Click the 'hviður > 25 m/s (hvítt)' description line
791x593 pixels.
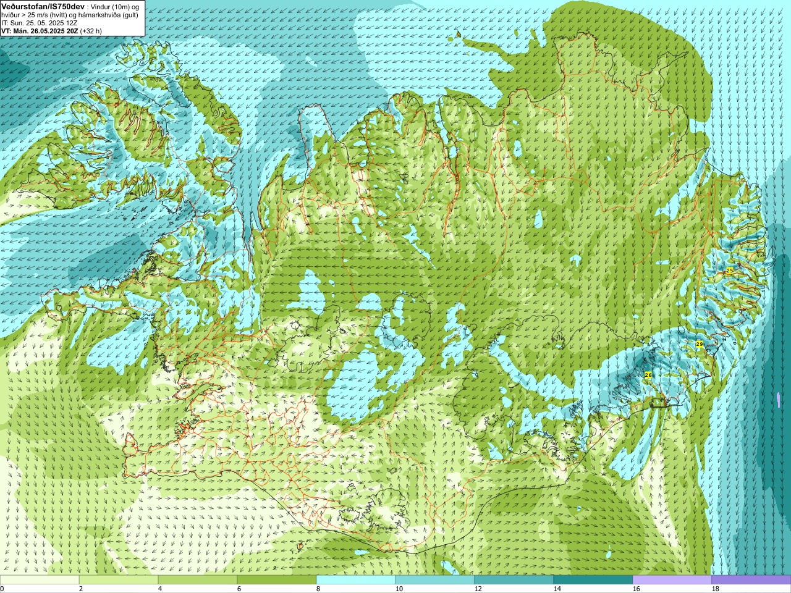[70, 14]
